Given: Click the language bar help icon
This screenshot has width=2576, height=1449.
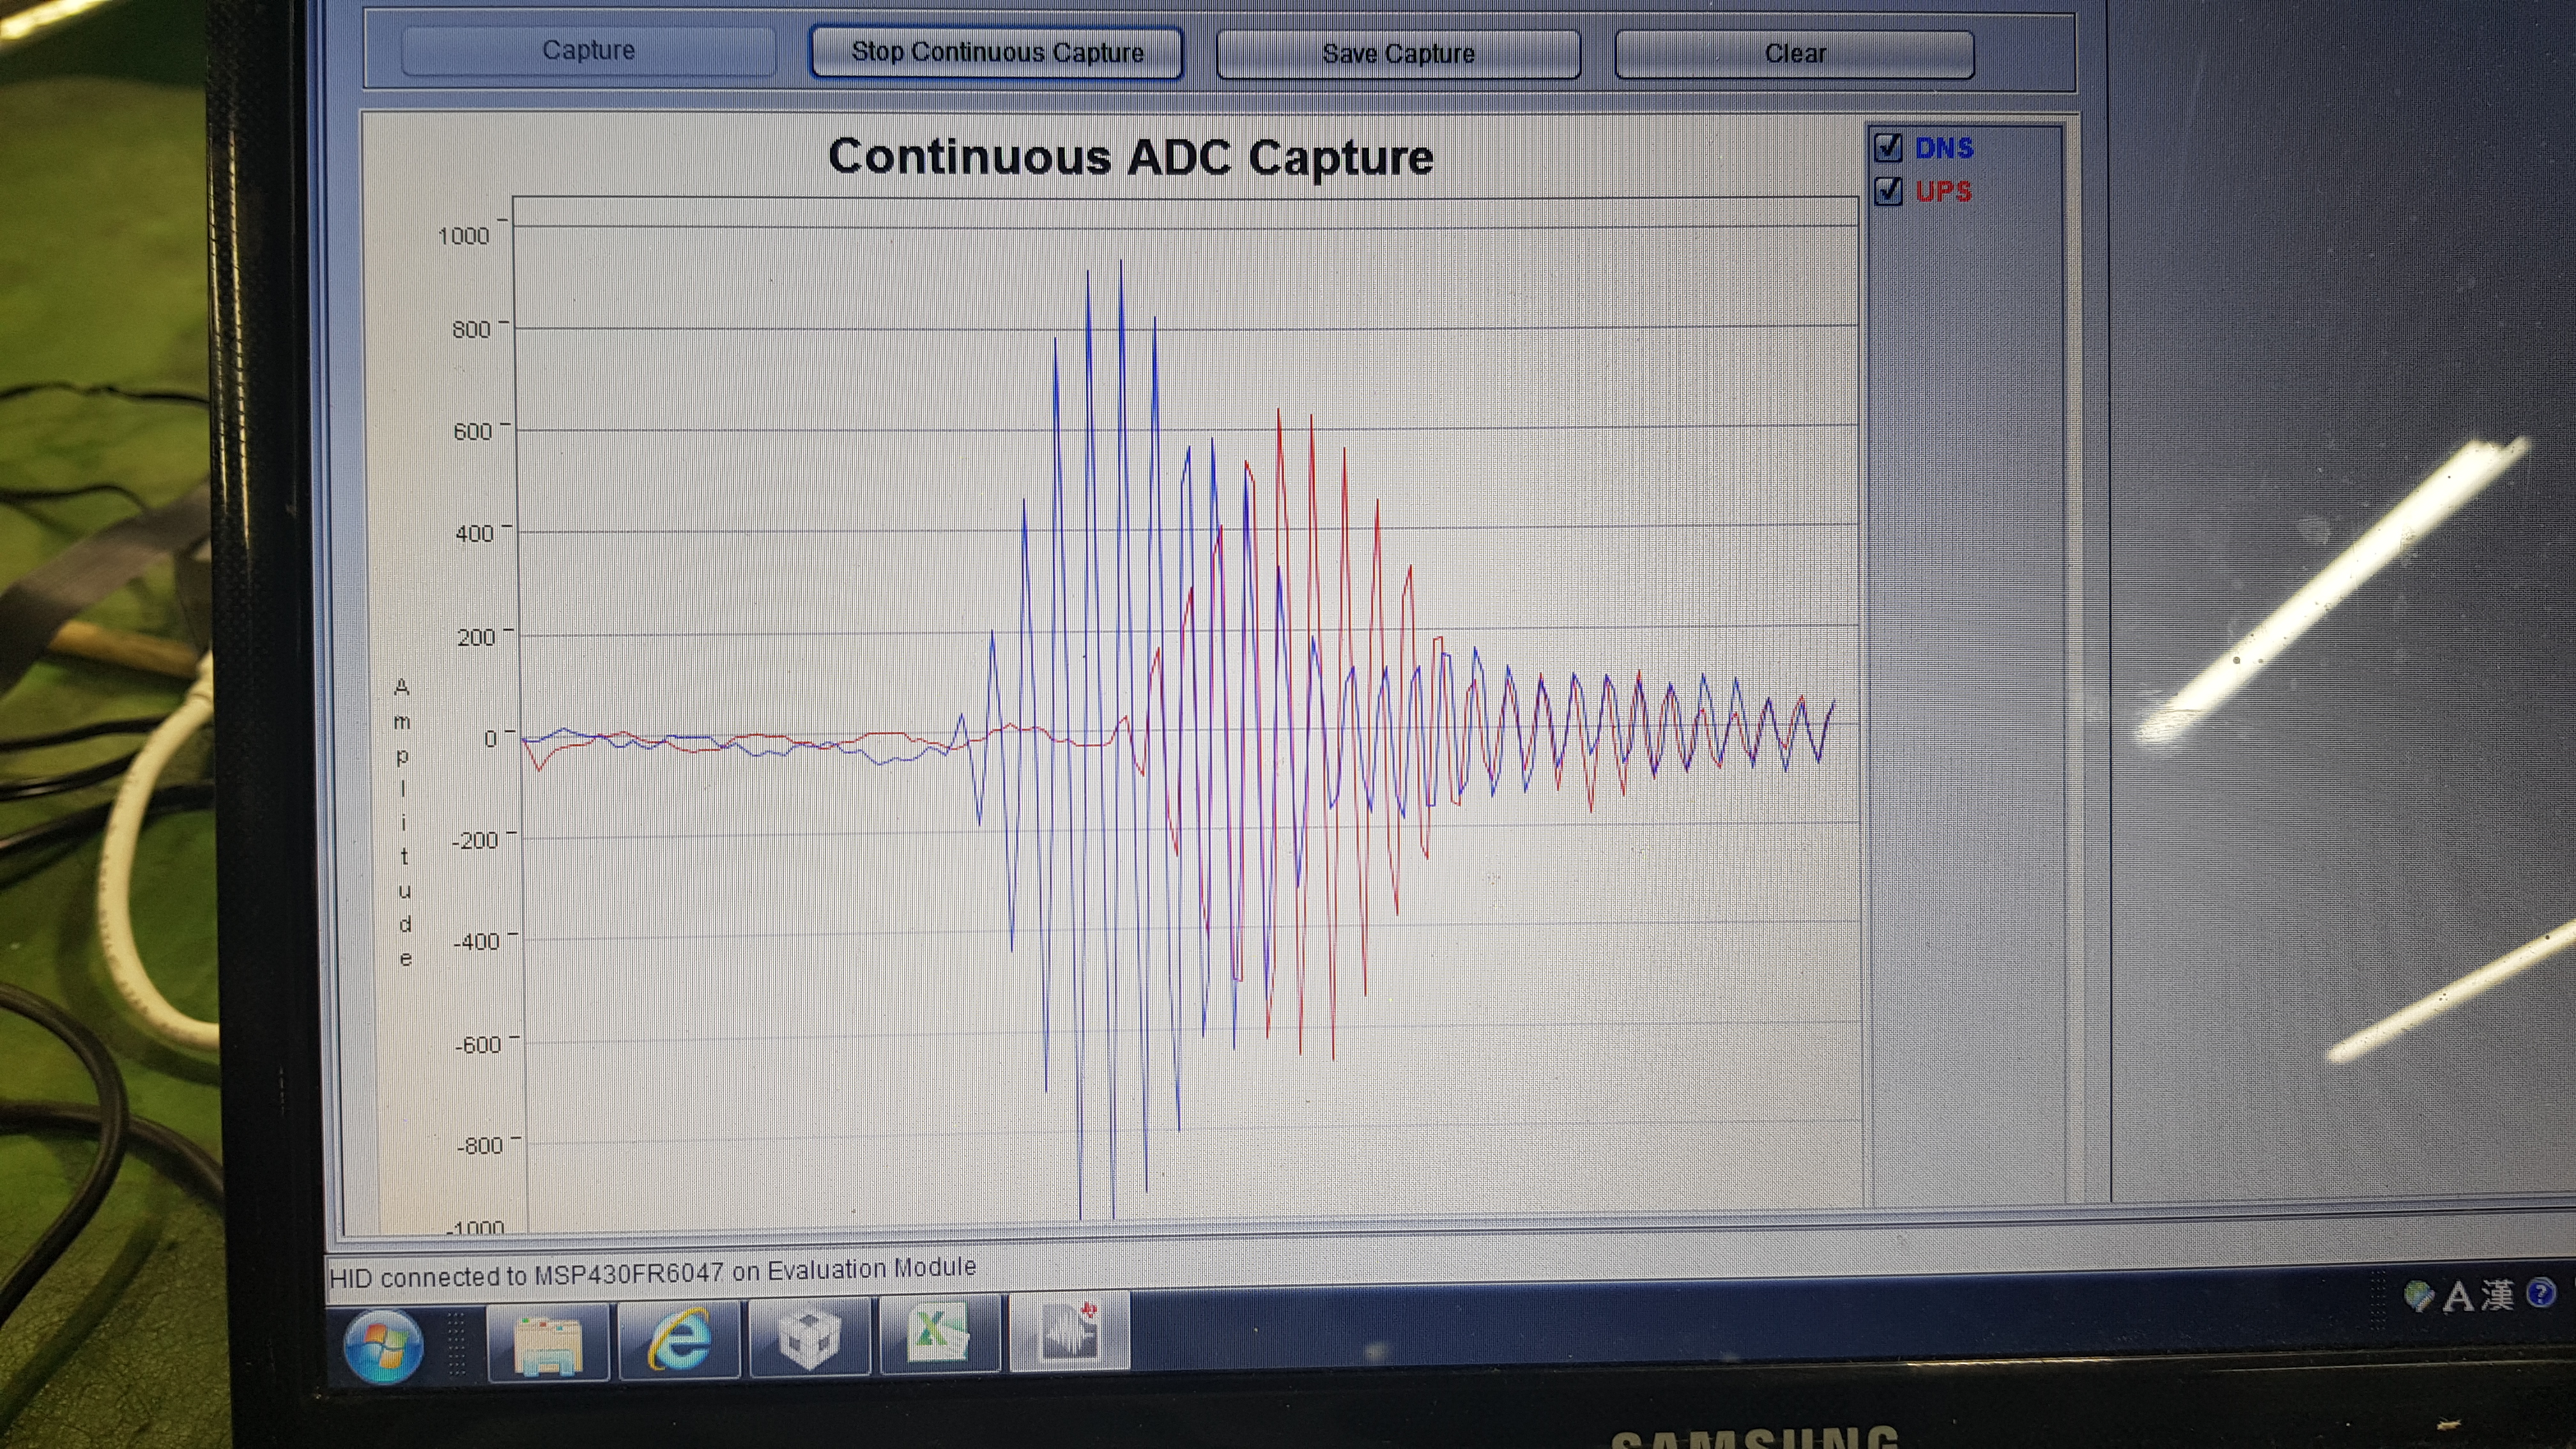Looking at the screenshot, I should pyautogui.click(x=2541, y=1293).
